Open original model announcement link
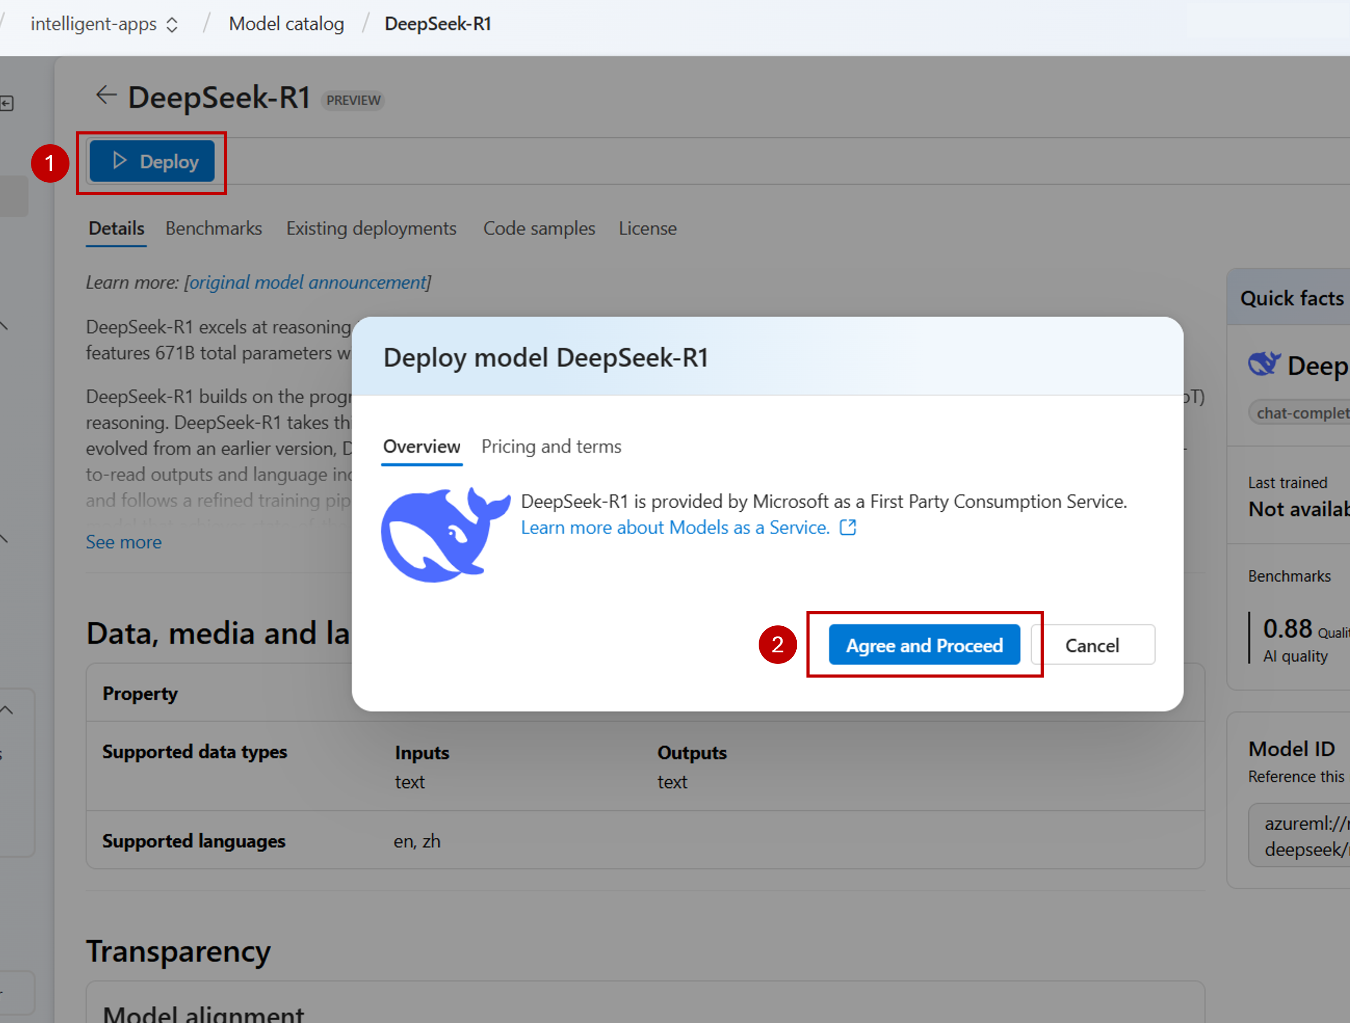 coord(308,283)
